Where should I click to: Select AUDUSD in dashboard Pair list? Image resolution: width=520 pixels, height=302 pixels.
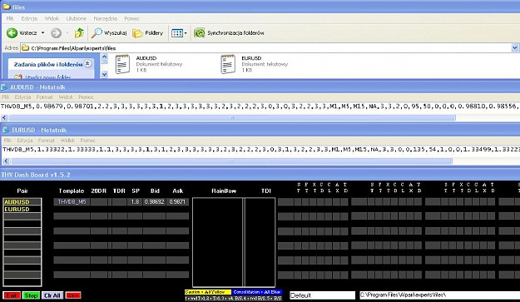coord(22,201)
